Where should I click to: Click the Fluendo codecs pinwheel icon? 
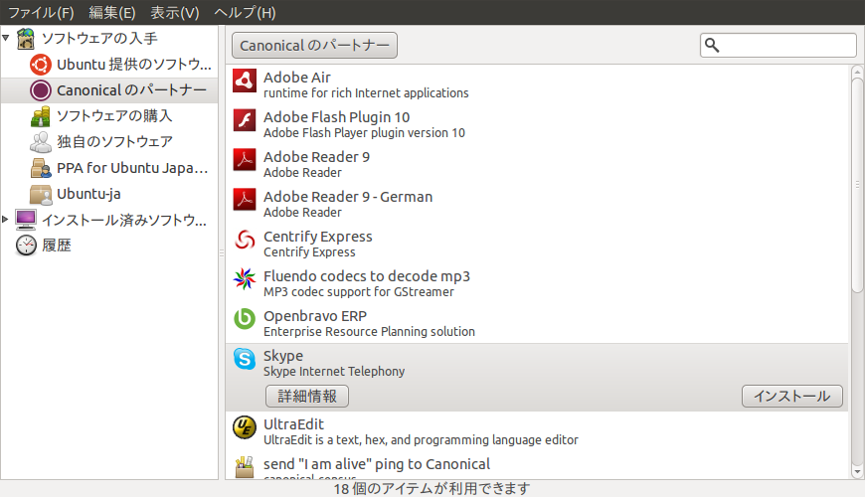[245, 279]
